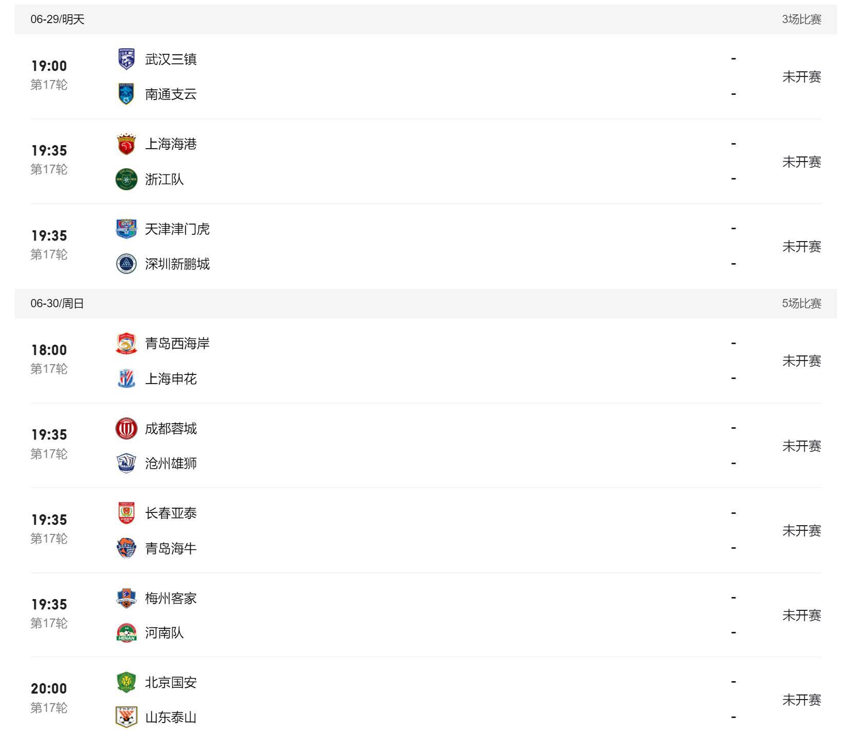Click the Shanghai Port (上海海港) red crest
The image size is (853, 737).
(x=126, y=144)
